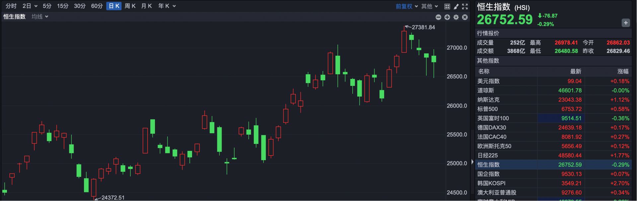Open the chart layout grid icon
The height and width of the screenshot is (201, 637).
[447, 6]
